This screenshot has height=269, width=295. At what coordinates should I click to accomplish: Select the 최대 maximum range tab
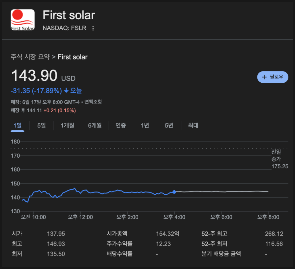tap(193, 125)
